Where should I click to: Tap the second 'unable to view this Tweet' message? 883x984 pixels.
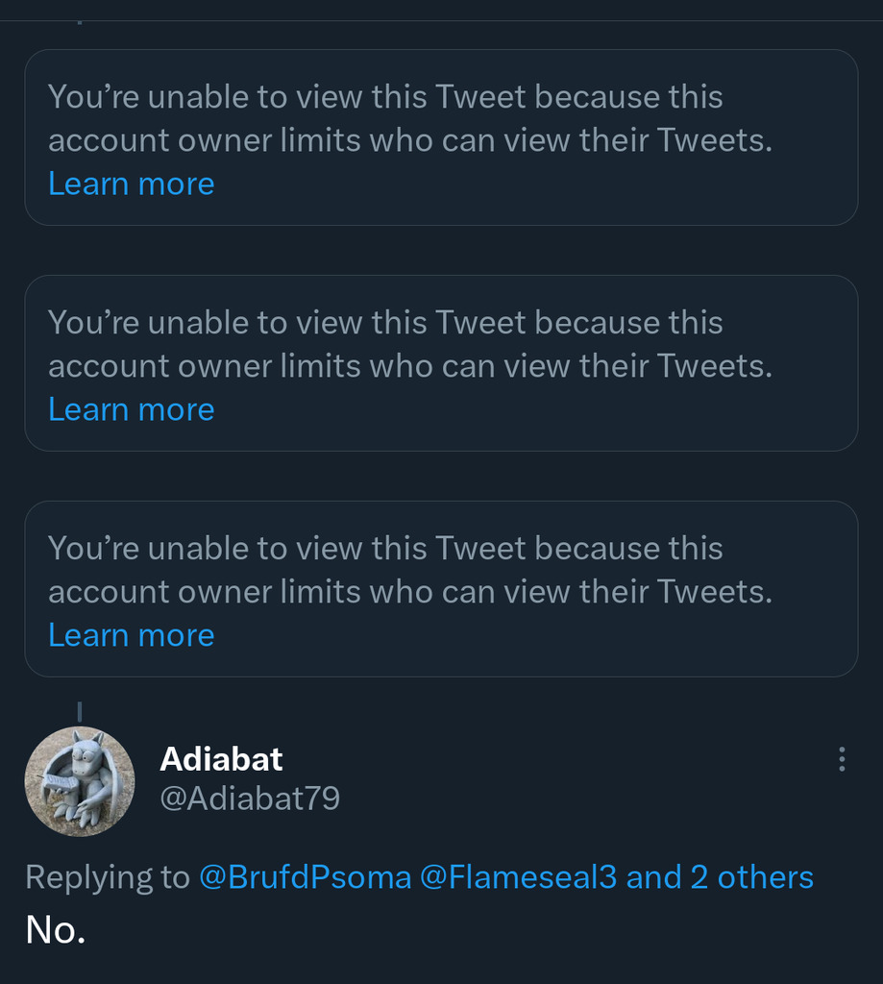(x=384, y=323)
